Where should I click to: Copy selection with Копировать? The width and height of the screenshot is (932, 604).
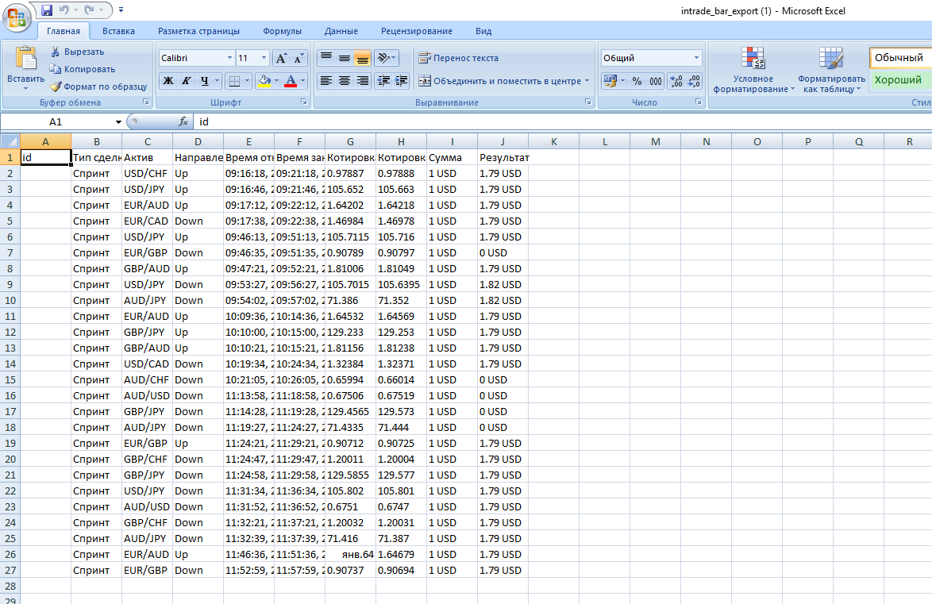[82, 69]
